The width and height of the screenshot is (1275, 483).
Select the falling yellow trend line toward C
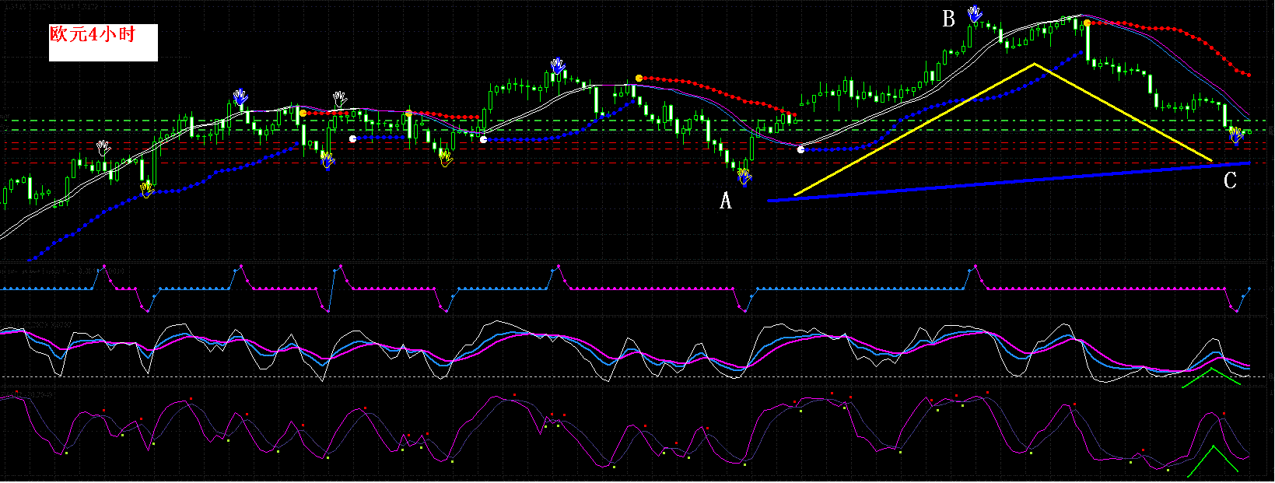click(x=1123, y=112)
